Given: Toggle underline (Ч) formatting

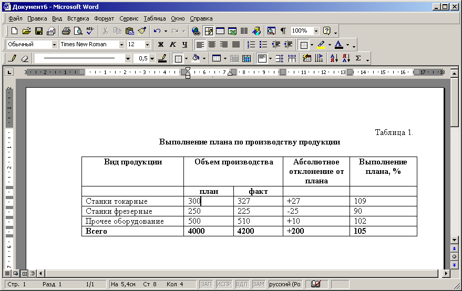Looking at the screenshot, I should click(x=184, y=45).
